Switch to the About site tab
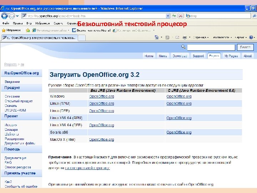Image resolution: width=257 pixels, height=193 pixels. tap(247, 56)
